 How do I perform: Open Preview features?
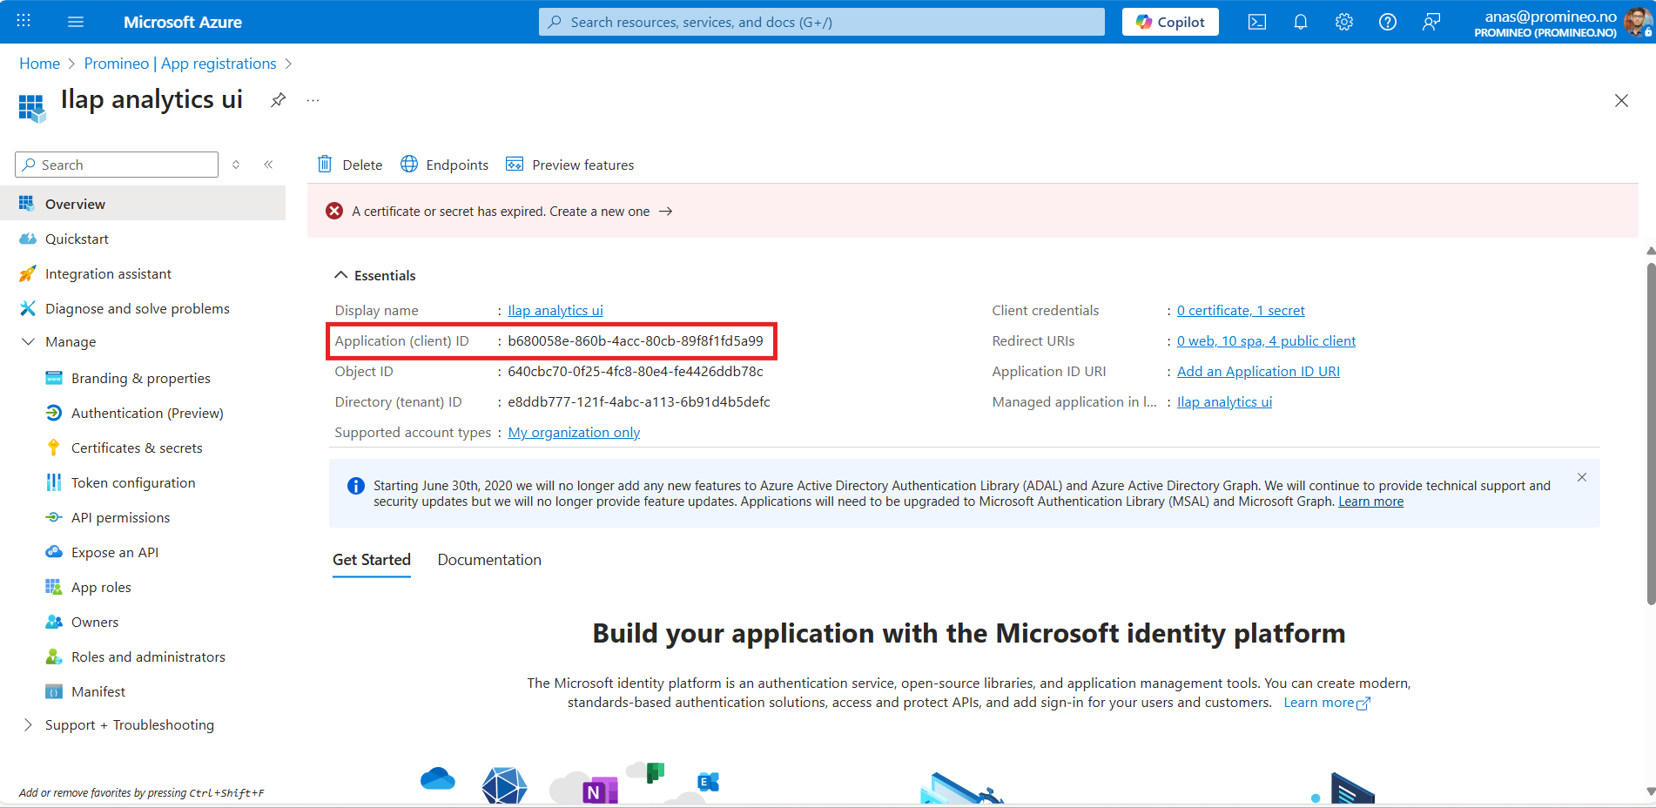[570, 165]
